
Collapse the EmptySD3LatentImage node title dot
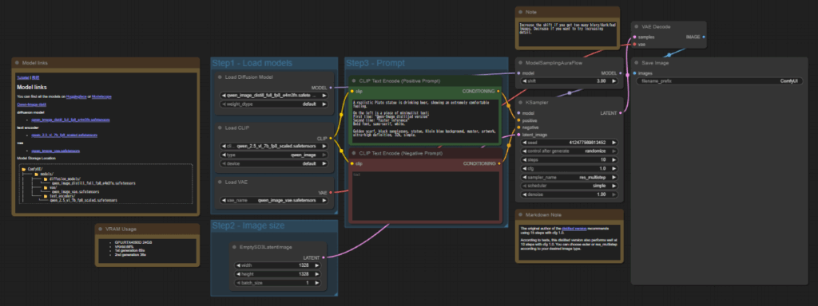(235, 247)
